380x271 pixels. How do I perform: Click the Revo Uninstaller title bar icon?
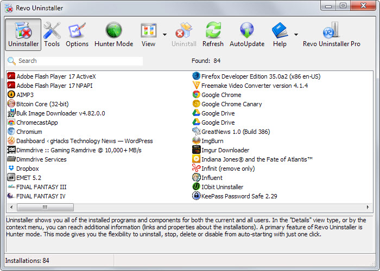(x=9, y=8)
